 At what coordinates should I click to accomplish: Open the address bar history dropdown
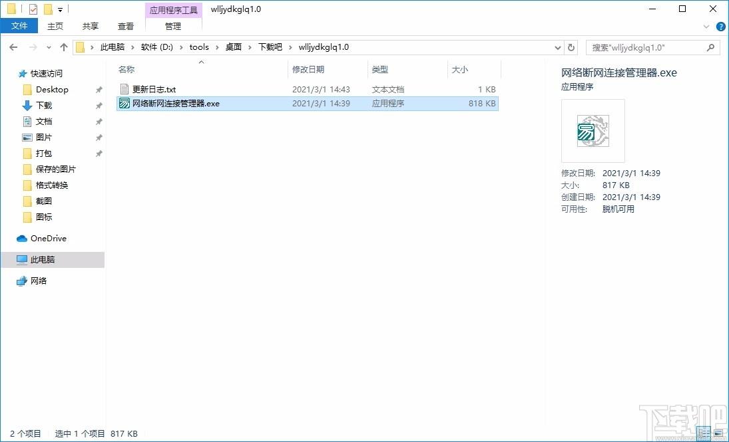559,47
